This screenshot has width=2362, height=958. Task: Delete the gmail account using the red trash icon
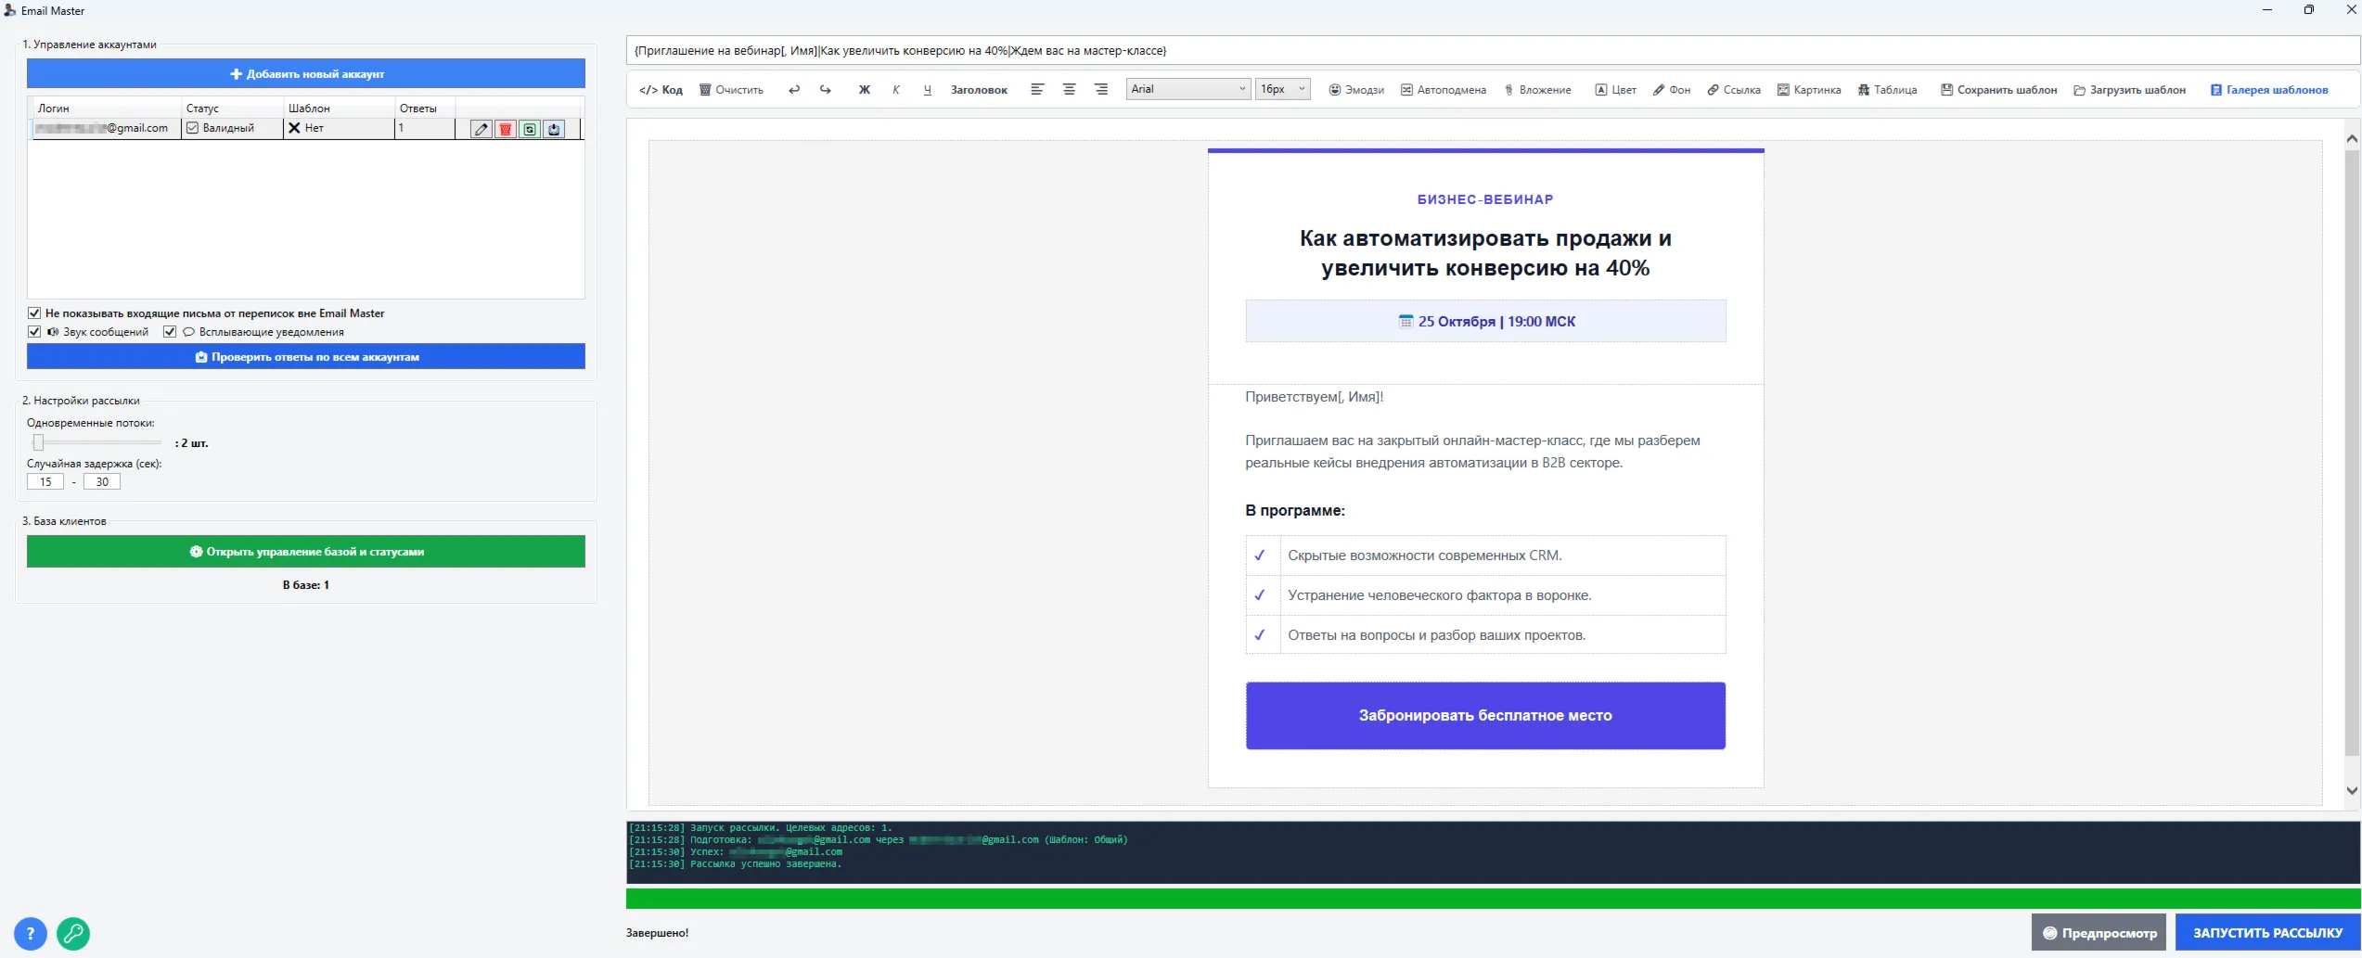(505, 129)
